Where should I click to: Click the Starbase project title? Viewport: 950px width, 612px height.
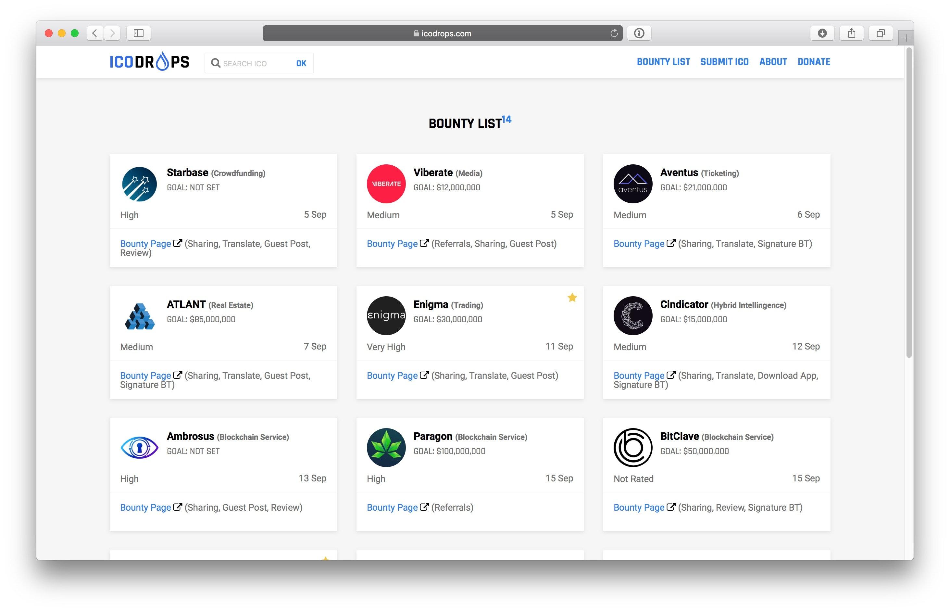pos(187,172)
